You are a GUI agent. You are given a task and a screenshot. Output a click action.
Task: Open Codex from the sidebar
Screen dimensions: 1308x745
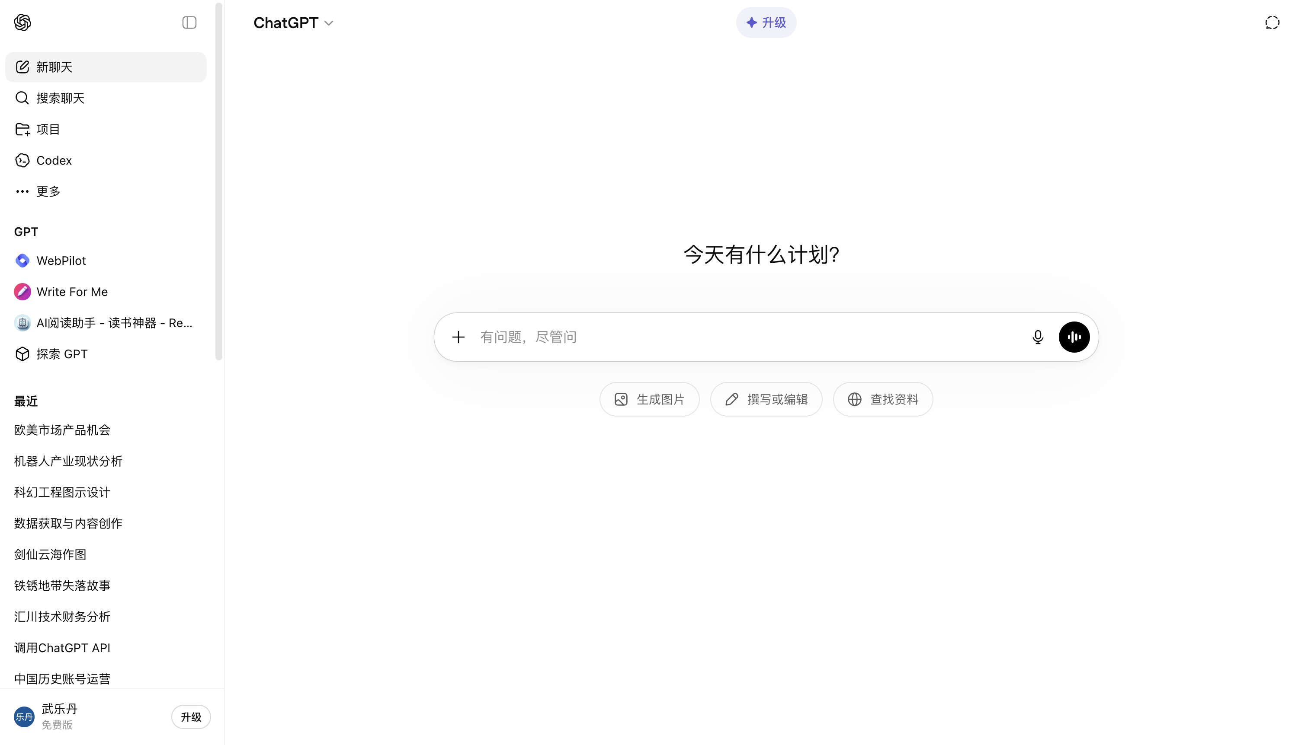coord(106,160)
